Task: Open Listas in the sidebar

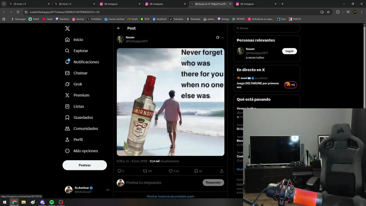Action: 74,106
